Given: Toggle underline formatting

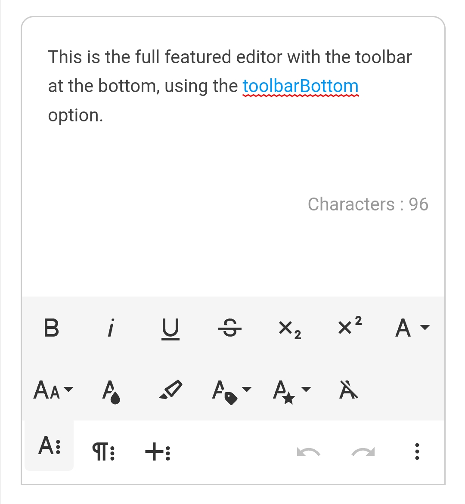Looking at the screenshot, I should pos(170,329).
